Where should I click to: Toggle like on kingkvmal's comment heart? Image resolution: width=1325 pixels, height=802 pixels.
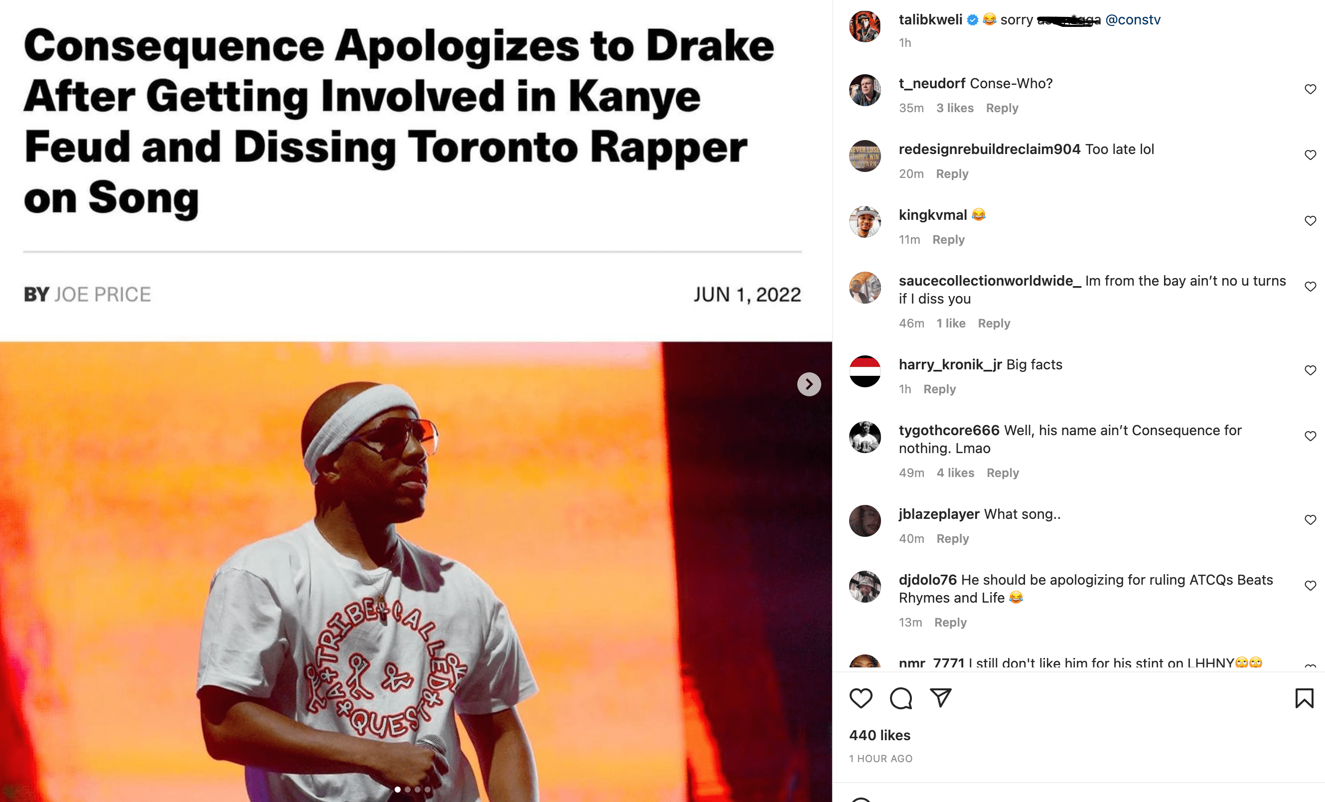[1311, 220]
